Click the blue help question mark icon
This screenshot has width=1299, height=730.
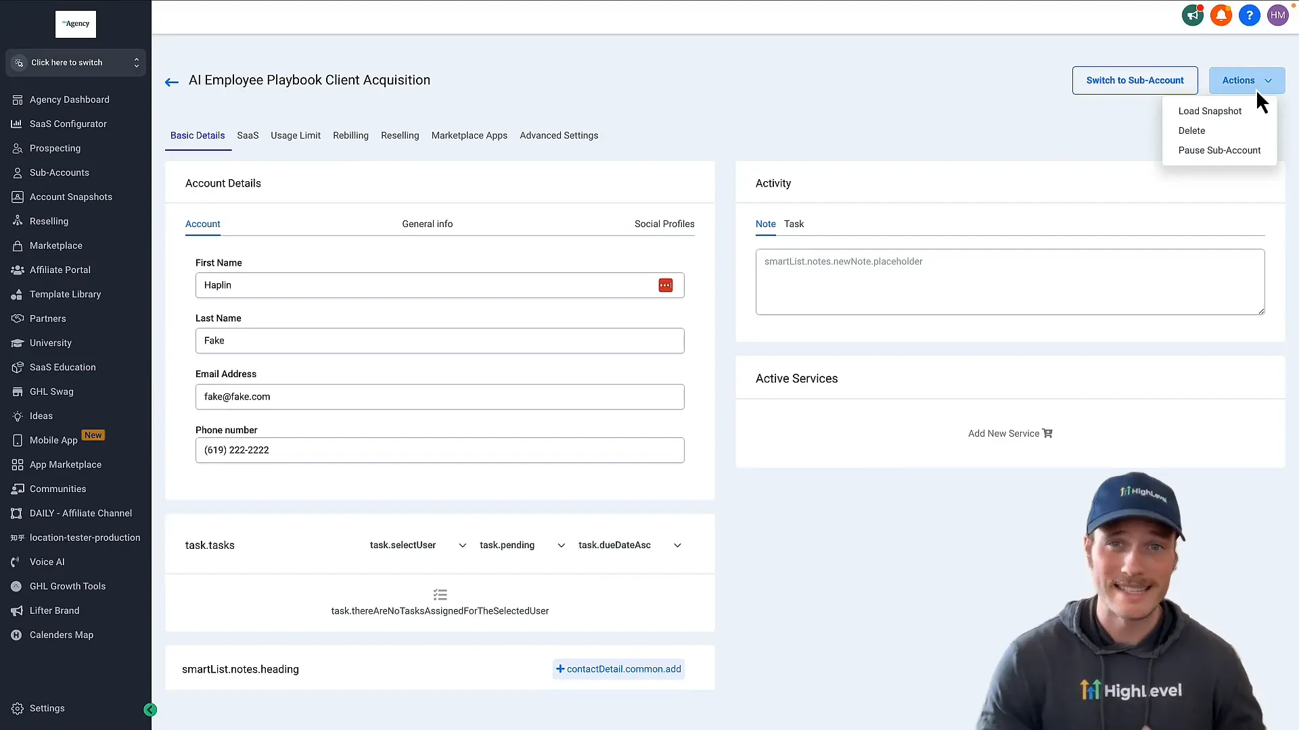tap(1250, 15)
